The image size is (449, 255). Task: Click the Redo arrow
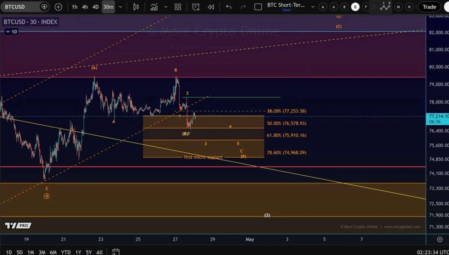click(243, 7)
